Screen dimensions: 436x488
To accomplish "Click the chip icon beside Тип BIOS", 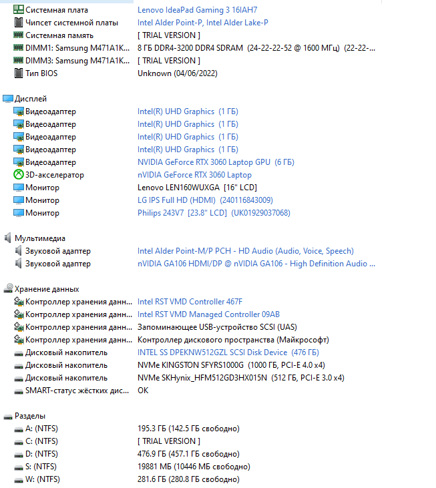I will point(18,73).
